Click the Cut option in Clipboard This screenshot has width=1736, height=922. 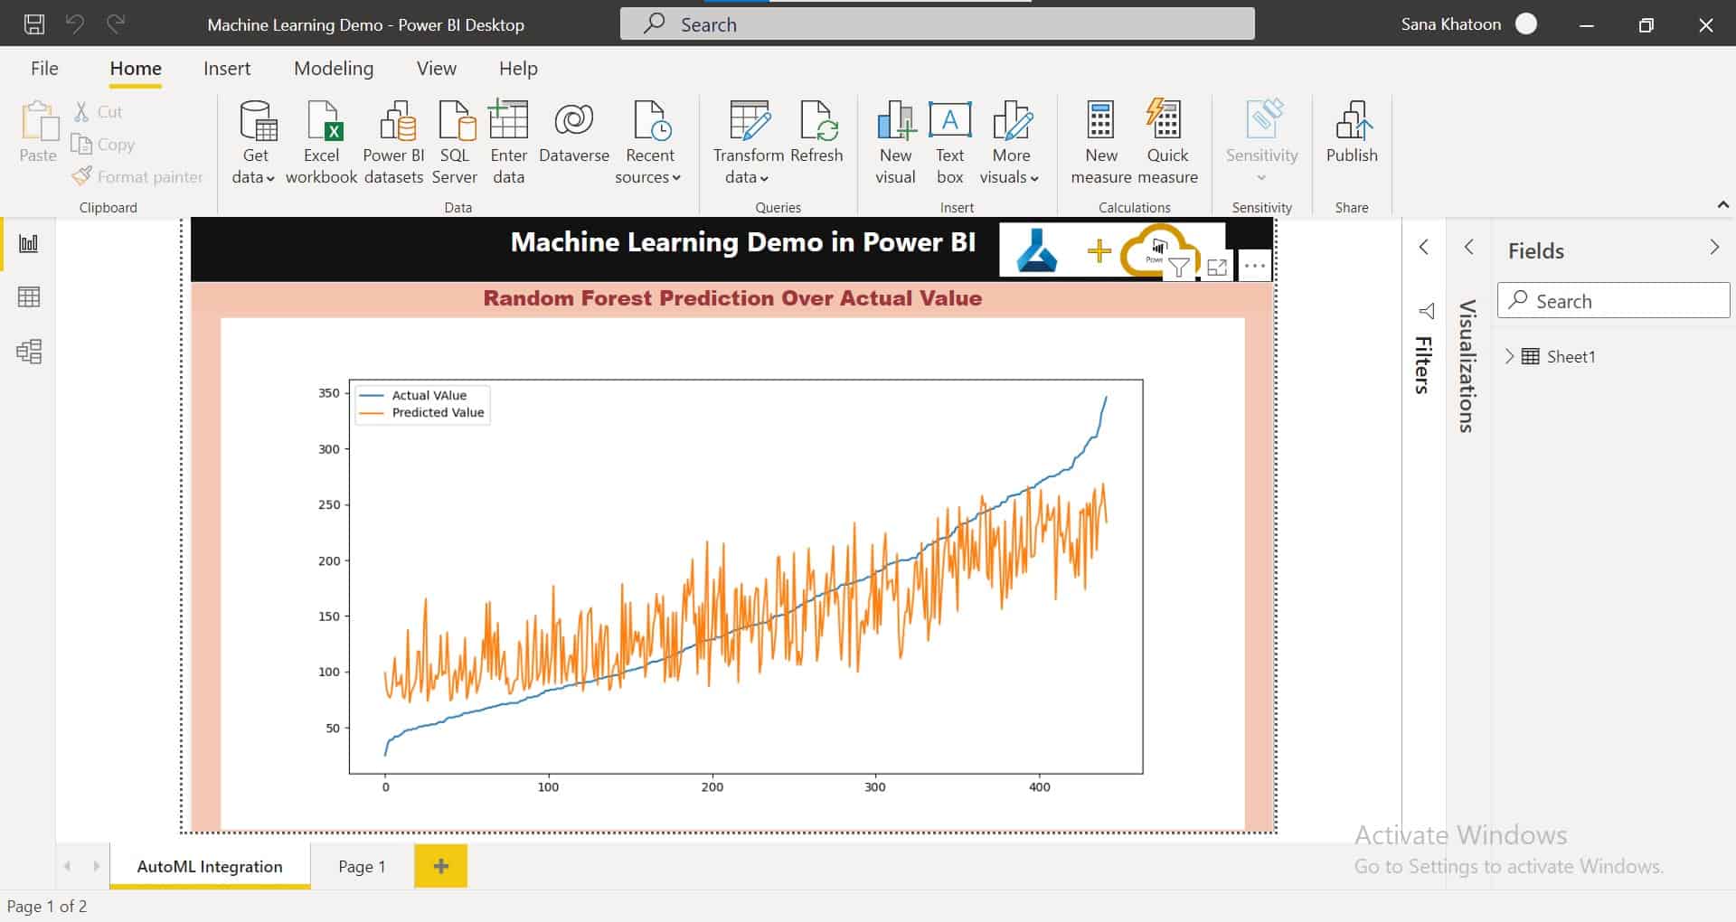click(x=99, y=112)
